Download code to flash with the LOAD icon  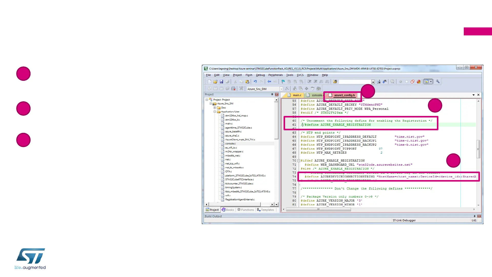(241, 88)
